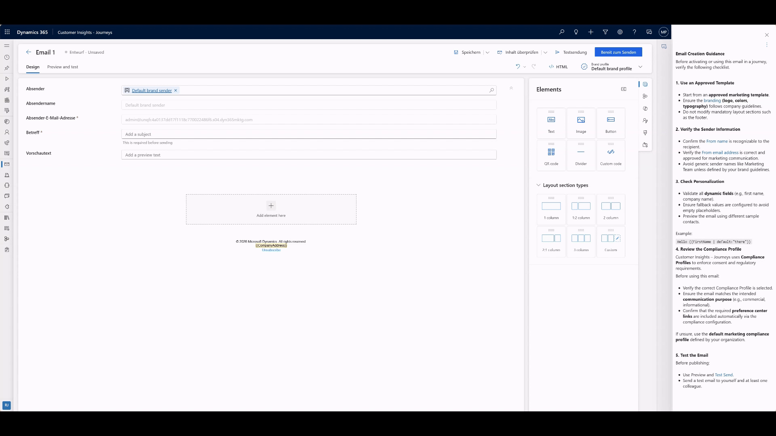Switch to the Preview and test tab
The height and width of the screenshot is (436, 776).
coord(63,67)
